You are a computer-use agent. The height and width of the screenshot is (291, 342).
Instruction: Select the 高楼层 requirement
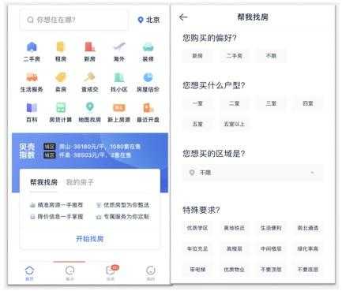(234, 248)
